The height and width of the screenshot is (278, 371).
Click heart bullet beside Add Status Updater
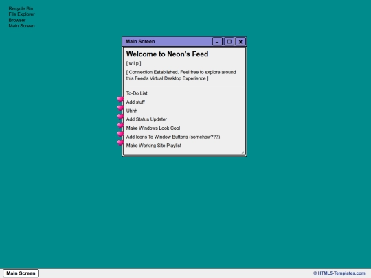pyautogui.click(x=120, y=117)
